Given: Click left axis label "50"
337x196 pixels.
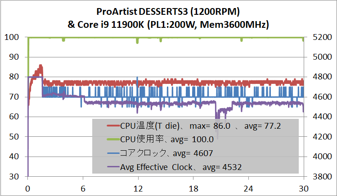Looking at the screenshot, I should 14,137.
